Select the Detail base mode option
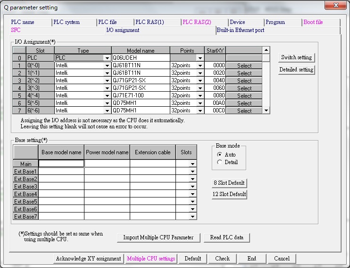This screenshot has height=268, width=350. coord(219,162)
